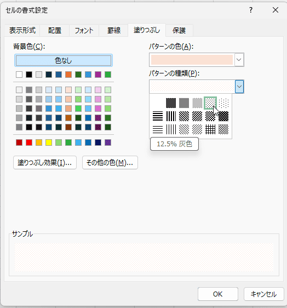The height and width of the screenshot is (308, 287).
Task: Select the horizontal stripe pattern swatch
Action: 158,116
